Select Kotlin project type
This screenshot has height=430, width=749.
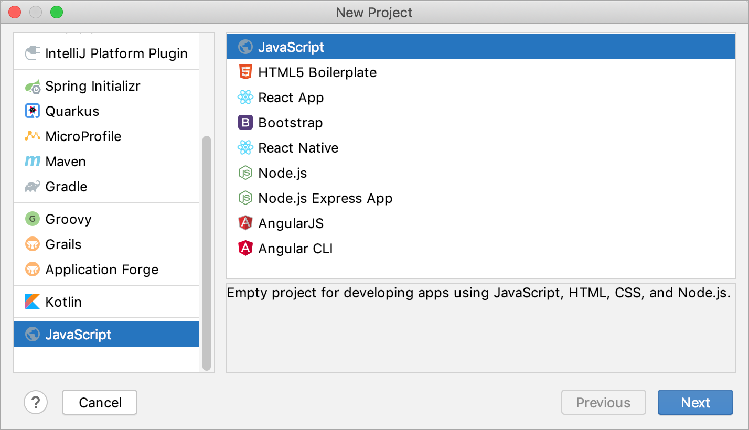pos(106,302)
